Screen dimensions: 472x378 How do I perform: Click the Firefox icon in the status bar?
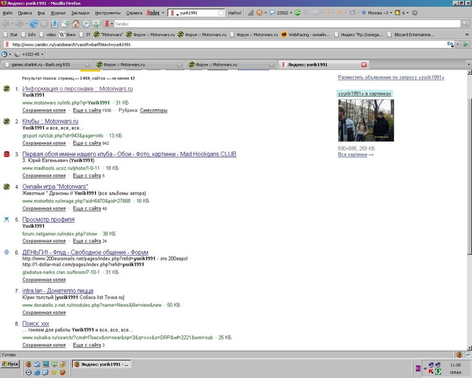[459, 355]
